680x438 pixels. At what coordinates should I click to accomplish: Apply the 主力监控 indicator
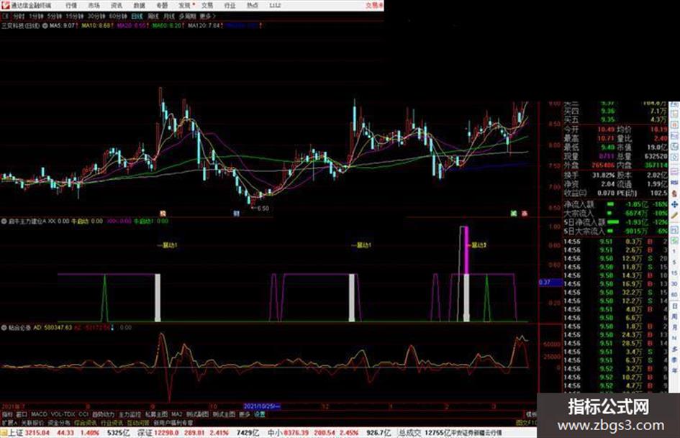130,414
